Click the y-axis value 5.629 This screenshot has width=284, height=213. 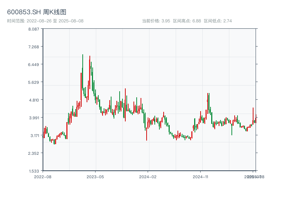[33, 82]
